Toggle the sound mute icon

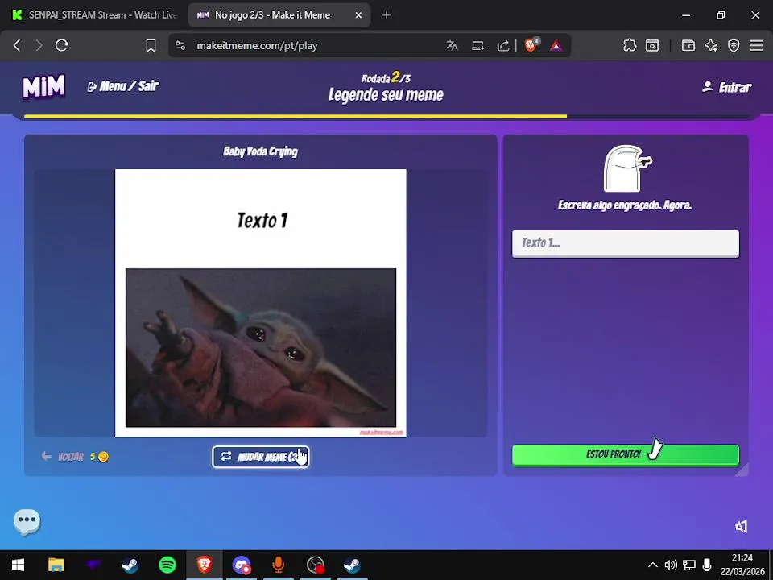click(741, 526)
